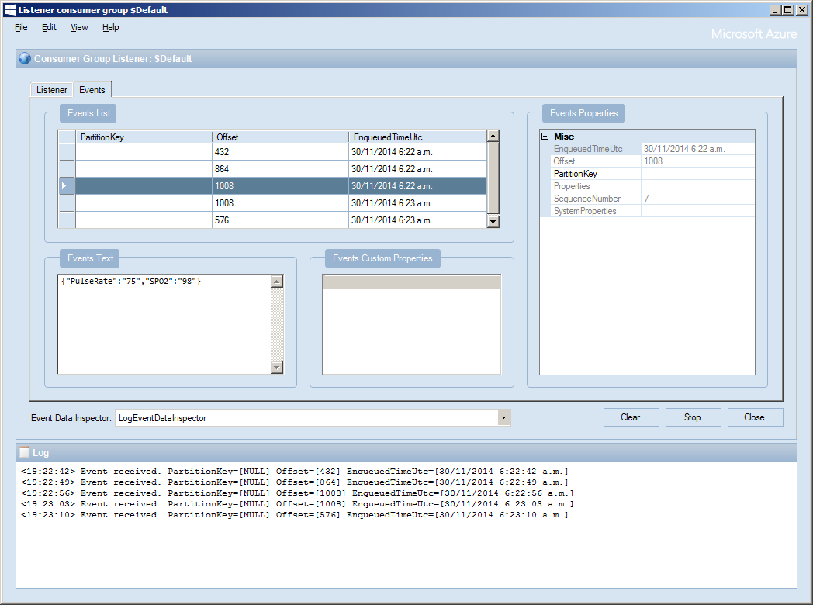Viewport: 813px width, 605px height.
Task: Open the File menu
Action: pyautogui.click(x=21, y=27)
